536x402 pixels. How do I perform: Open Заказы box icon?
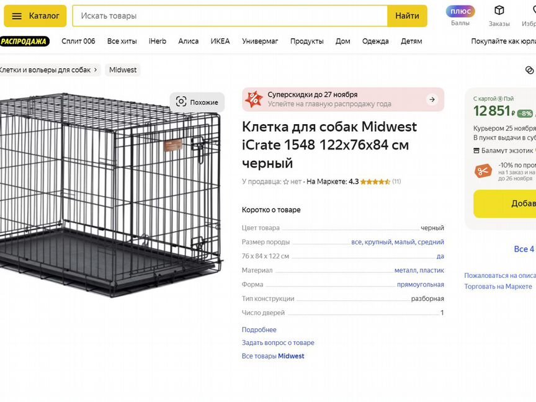(499, 11)
